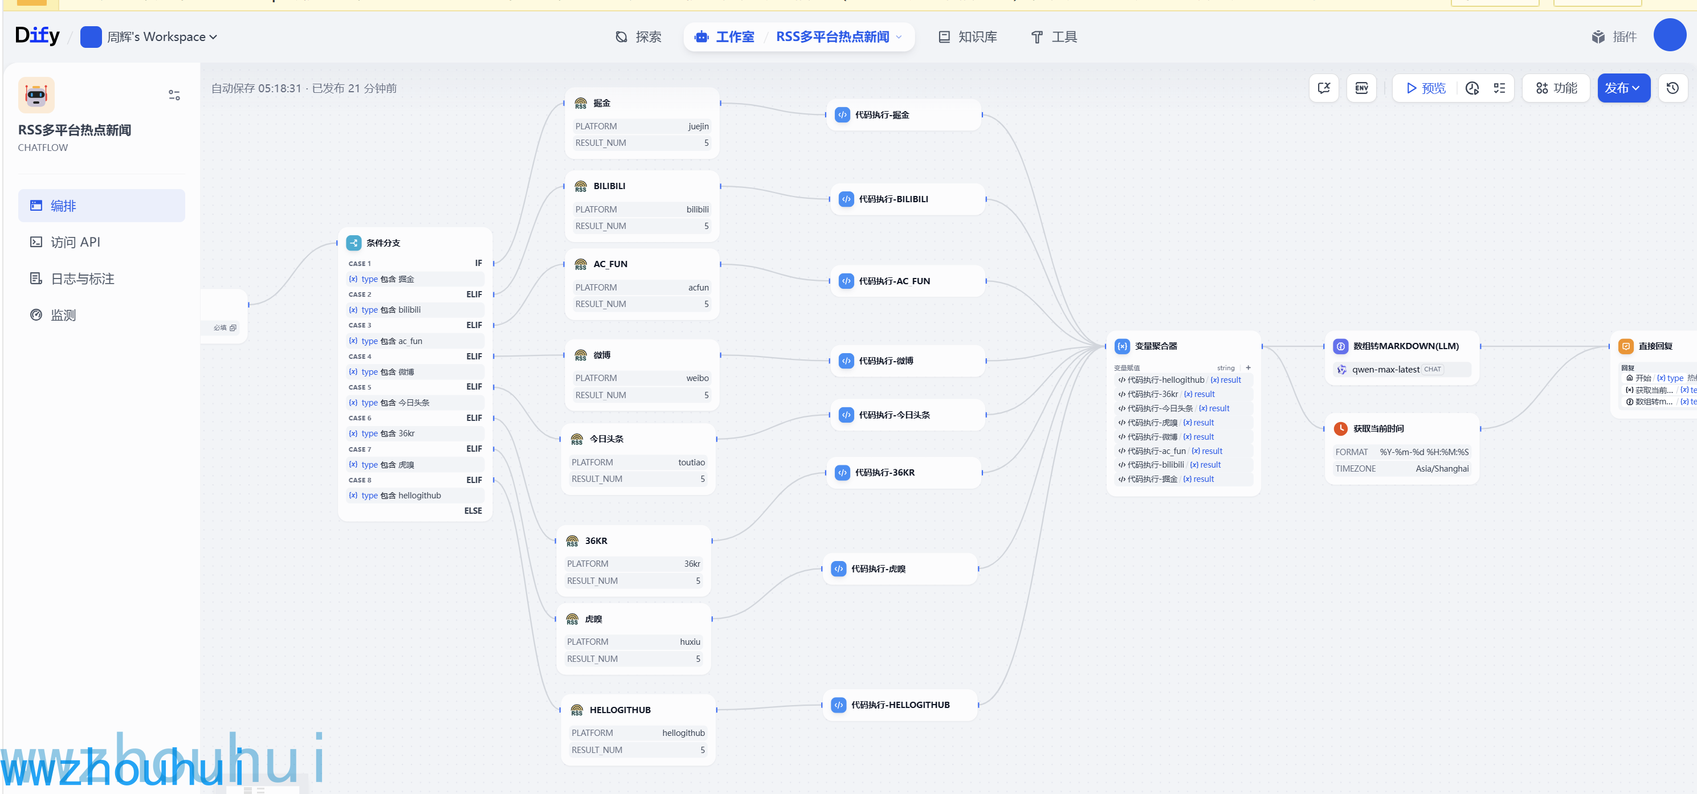Screen dimensions: 1697x794
Task: Click the 预览 (Preview) button
Action: (x=1426, y=88)
